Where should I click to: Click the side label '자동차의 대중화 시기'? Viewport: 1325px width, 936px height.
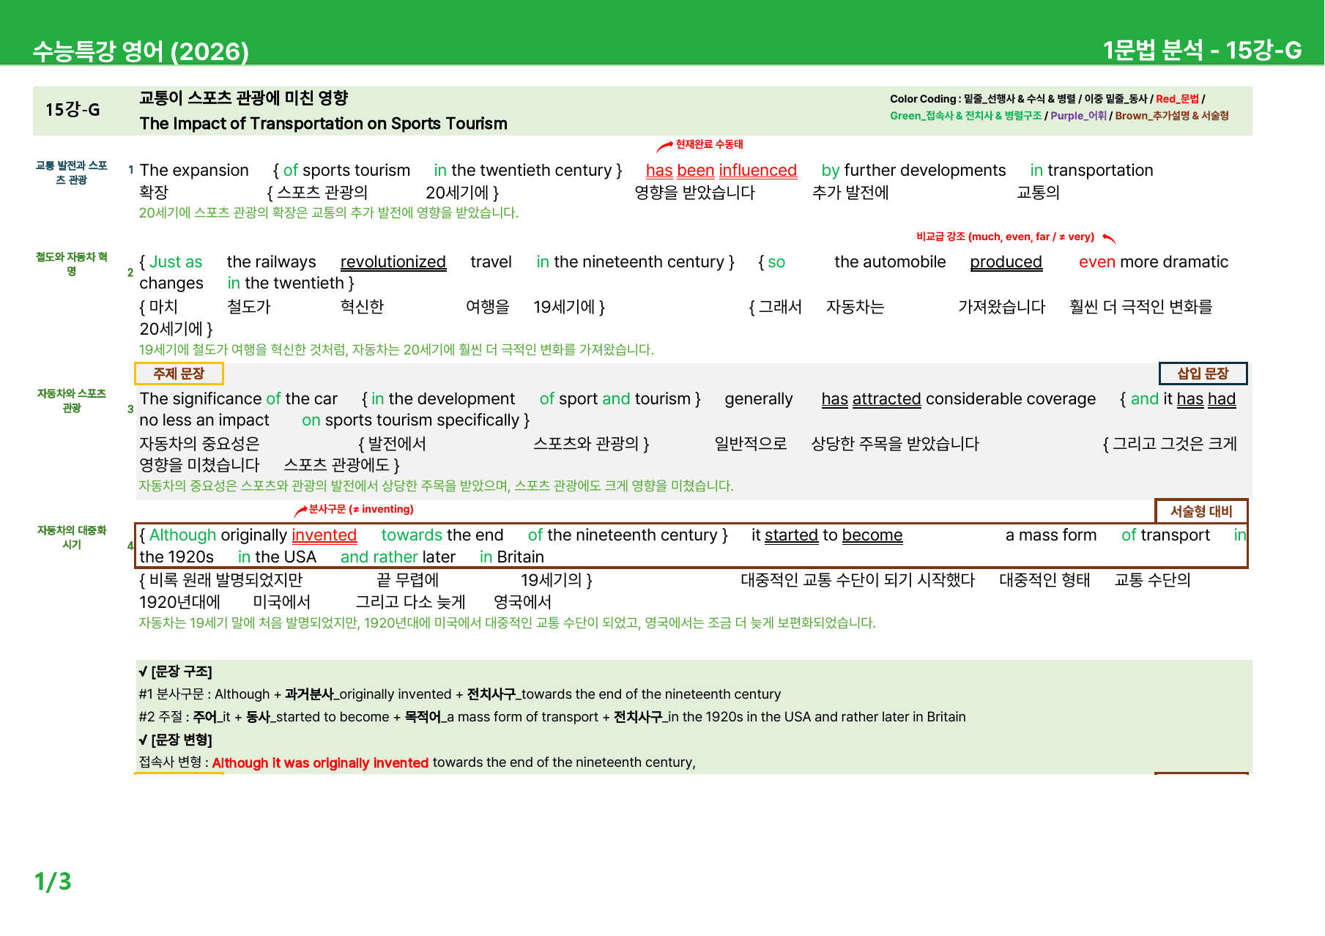72,537
